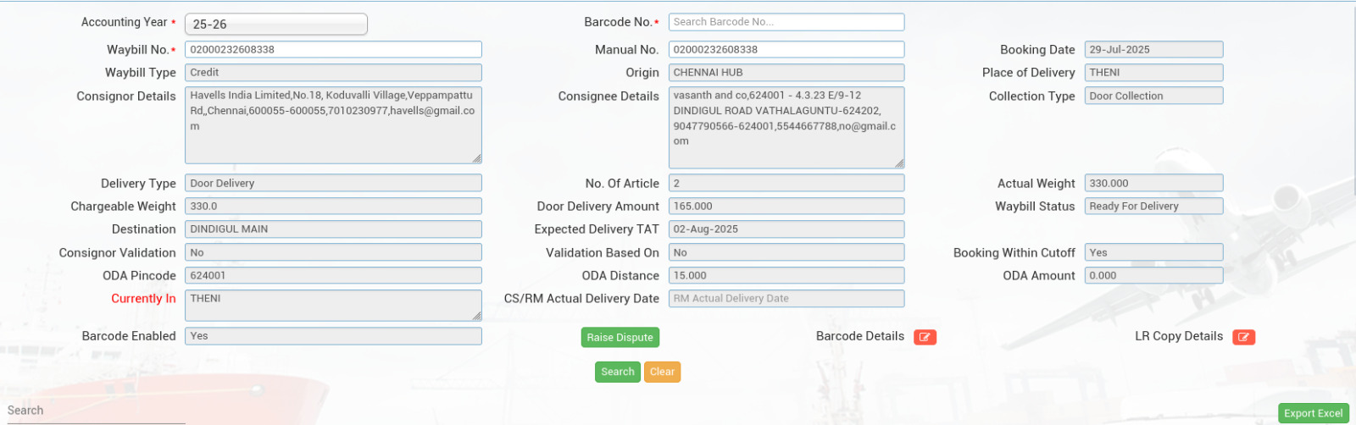Image resolution: width=1356 pixels, height=425 pixels.
Task: Export results with Export Excel button
Action: [1313, 413]
